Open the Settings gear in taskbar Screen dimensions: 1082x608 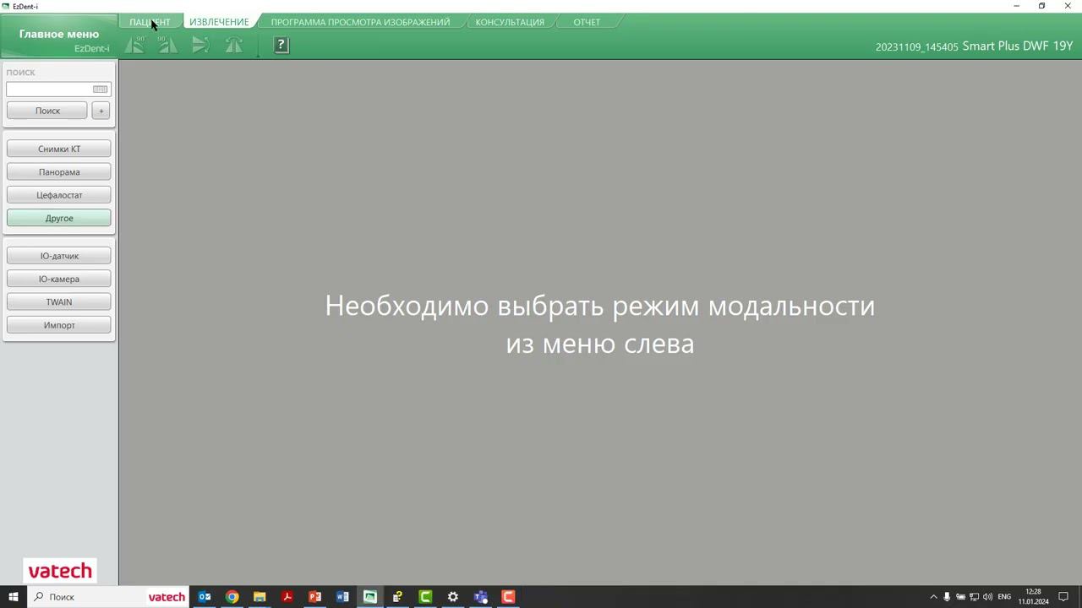click(x=453, y=597)
